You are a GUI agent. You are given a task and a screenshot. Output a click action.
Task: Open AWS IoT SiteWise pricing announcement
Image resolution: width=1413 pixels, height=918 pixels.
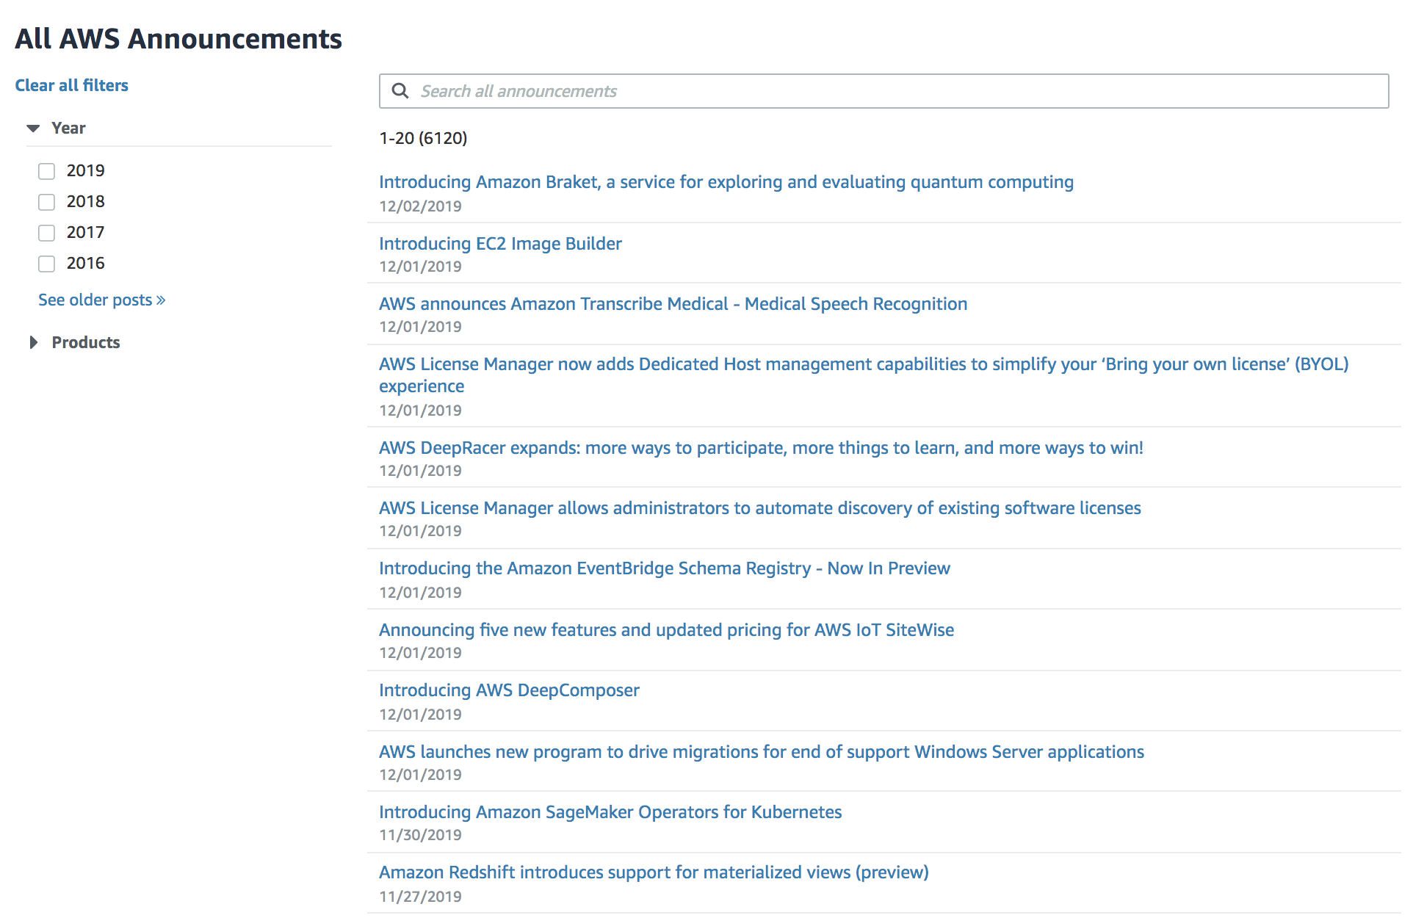pos(667,630)
